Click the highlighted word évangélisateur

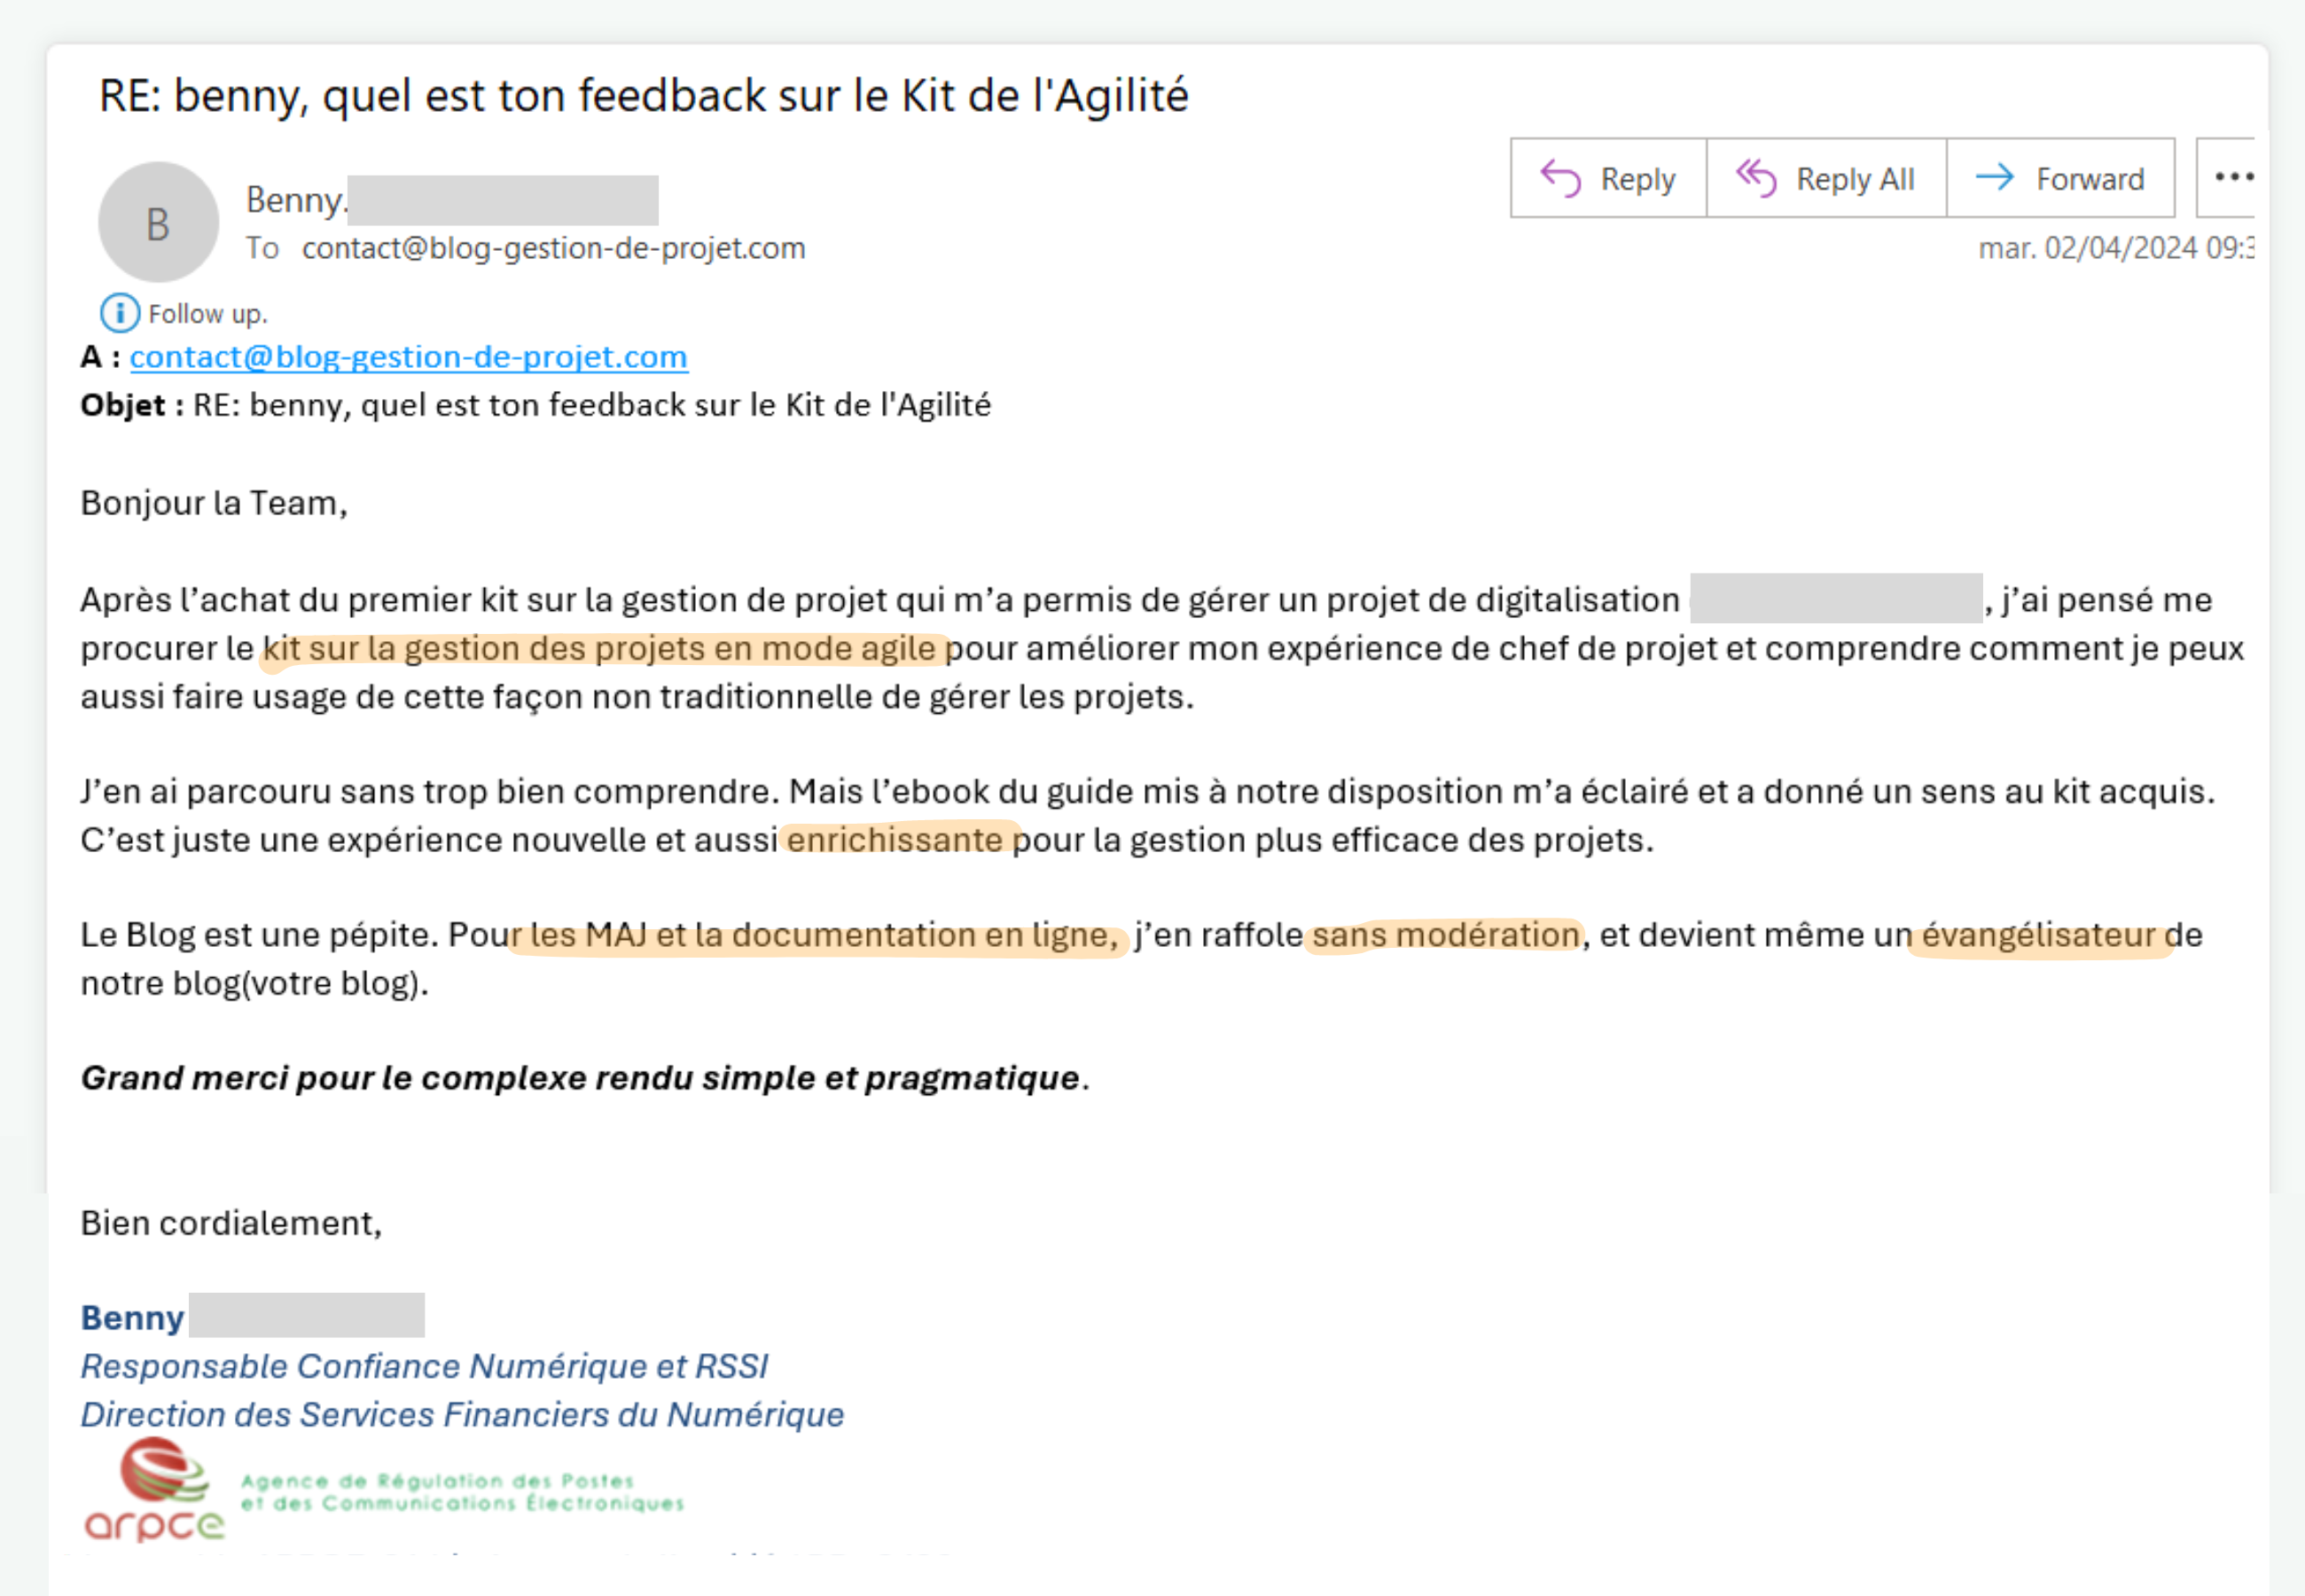pos(2038,935)
